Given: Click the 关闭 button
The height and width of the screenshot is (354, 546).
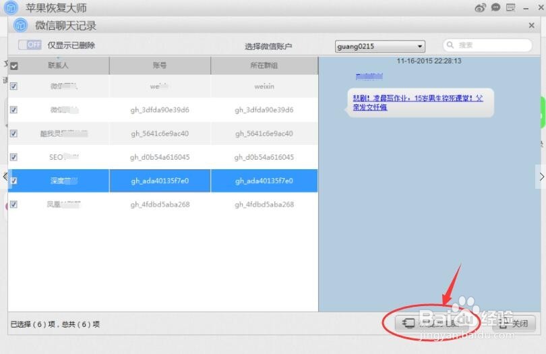Looking at the screenshot, I should tap(514, 324).
